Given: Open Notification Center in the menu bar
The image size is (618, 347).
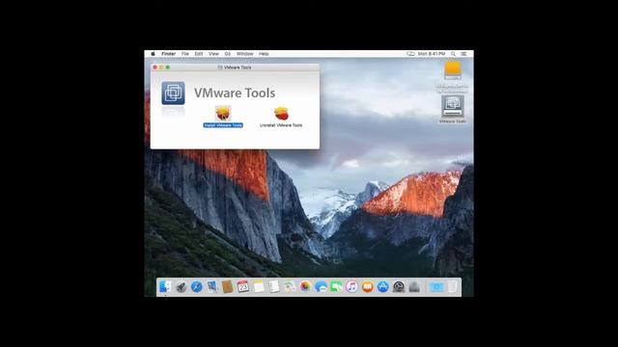Looking at the screenshot, I should [463, 54].
